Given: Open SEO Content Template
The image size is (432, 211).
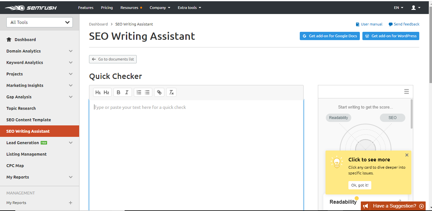Looking at the screenshot, I should point(29,120).
